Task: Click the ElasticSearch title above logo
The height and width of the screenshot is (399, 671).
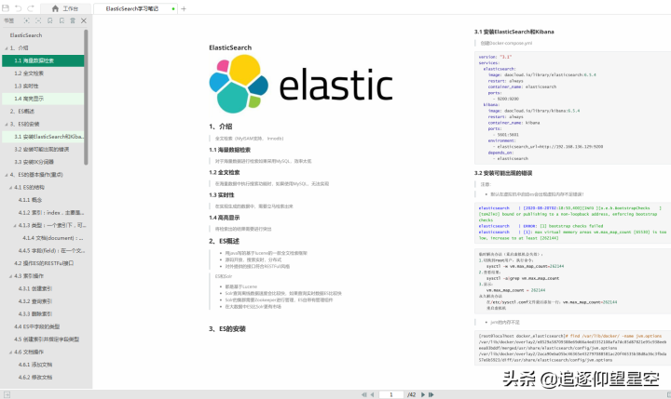Action: point(230,47)
